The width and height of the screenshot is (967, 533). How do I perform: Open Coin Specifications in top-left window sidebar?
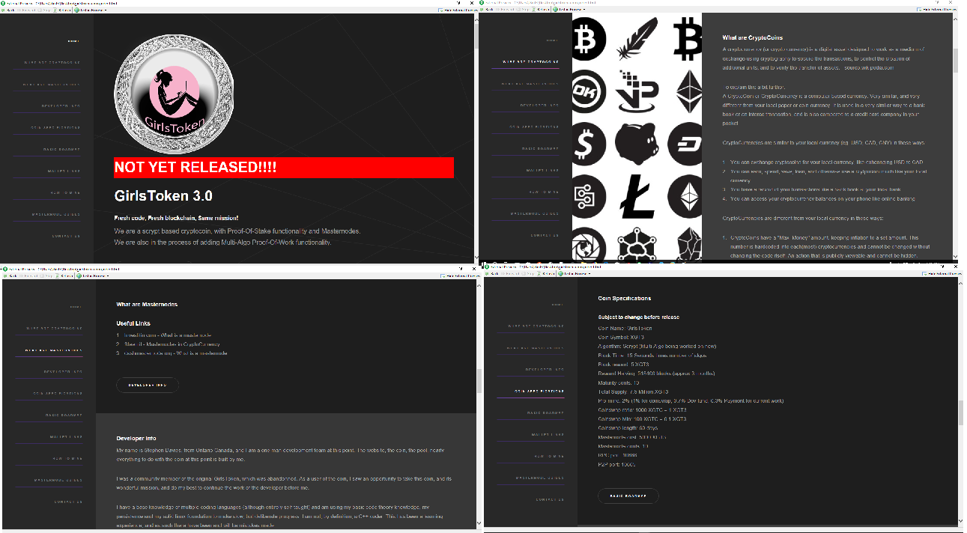[x=56, y=127]
